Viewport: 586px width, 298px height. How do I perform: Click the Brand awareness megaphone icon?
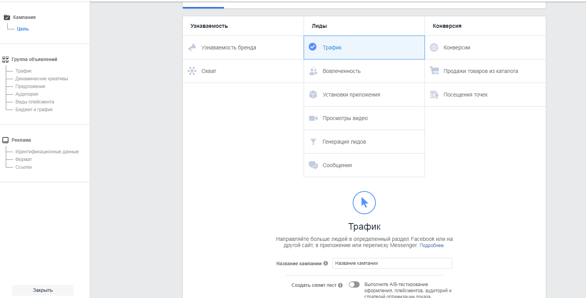coord(192,47)
